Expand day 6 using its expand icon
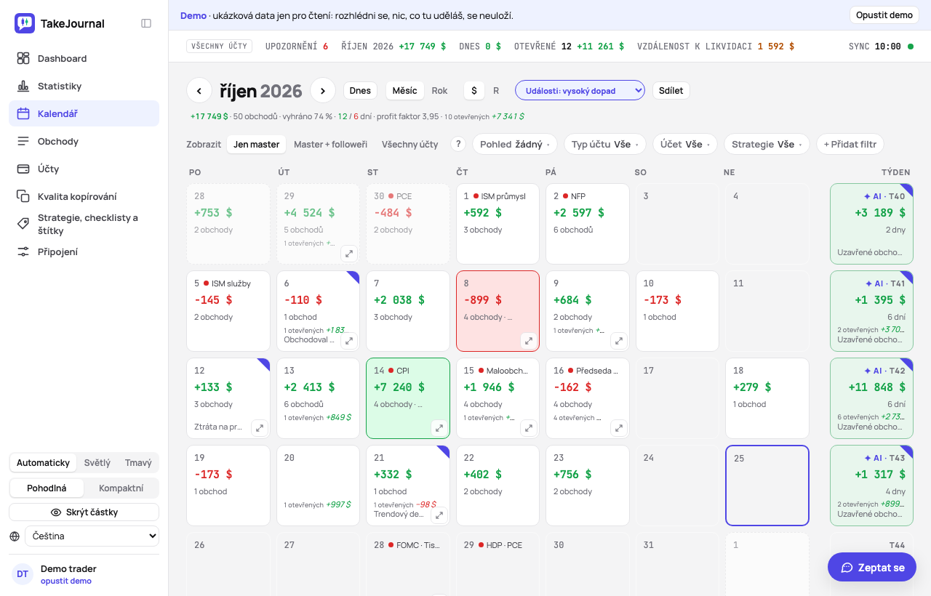 (x=350, y=340)
